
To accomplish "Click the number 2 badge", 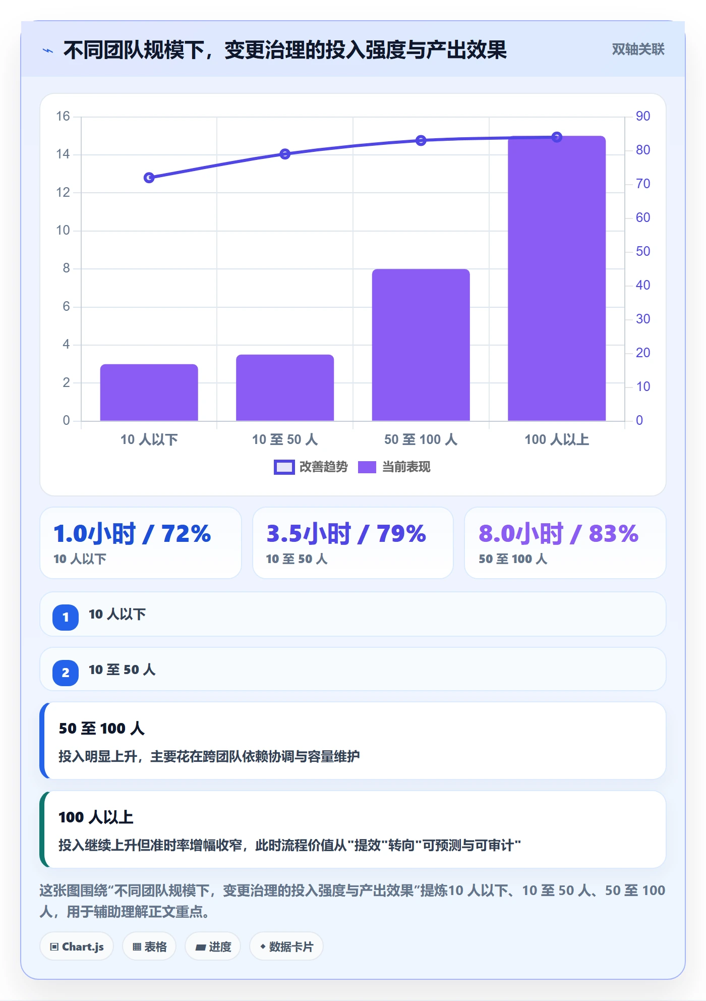I will coord(66,673).
